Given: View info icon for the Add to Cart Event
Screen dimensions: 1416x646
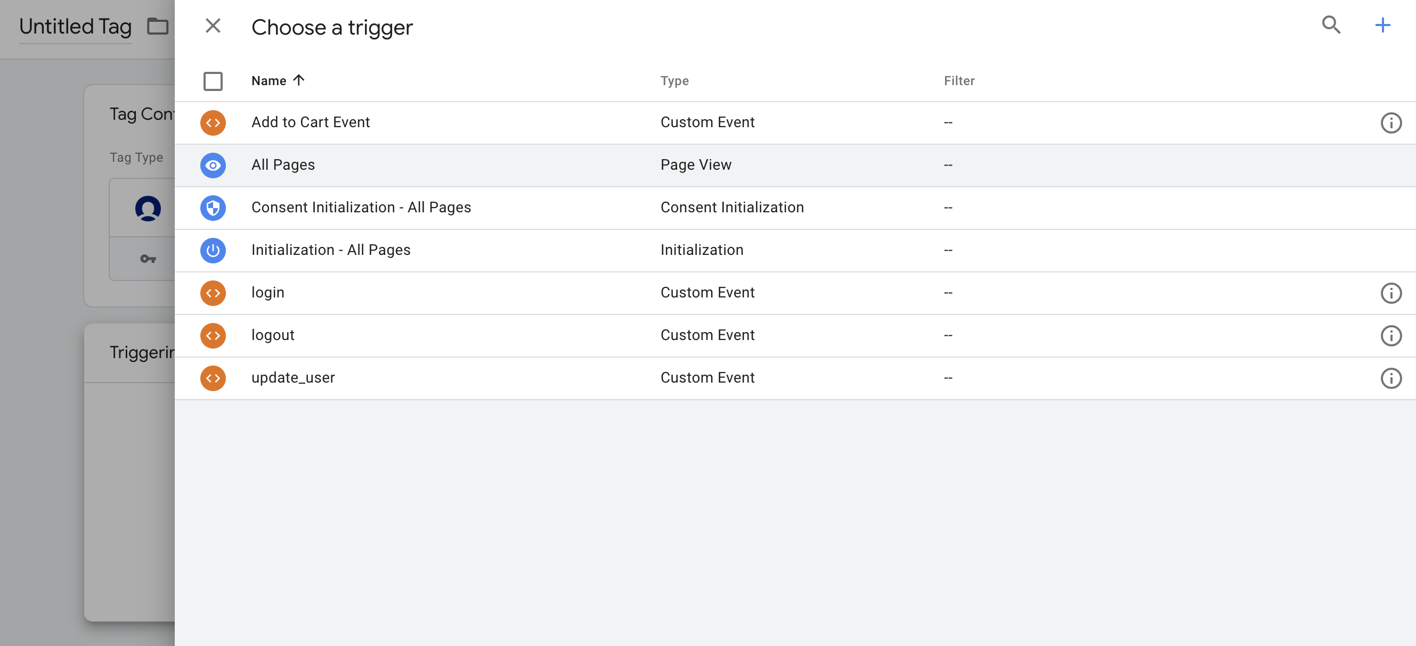Looking at the screenshot, I should (1391, 123).
